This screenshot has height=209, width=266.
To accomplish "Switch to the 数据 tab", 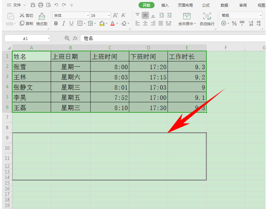I will click(224, 5).
